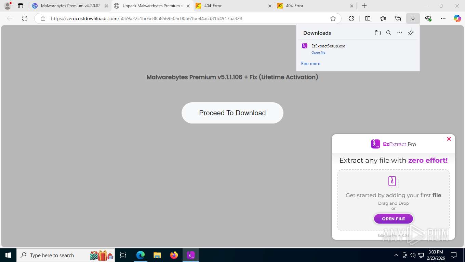Select the EzExtractSetup.exe download entry
The image size is (465, 262).
tap(358, 49)
